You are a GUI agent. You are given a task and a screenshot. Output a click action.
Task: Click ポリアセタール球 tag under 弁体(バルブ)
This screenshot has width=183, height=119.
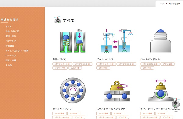(62, 64)
